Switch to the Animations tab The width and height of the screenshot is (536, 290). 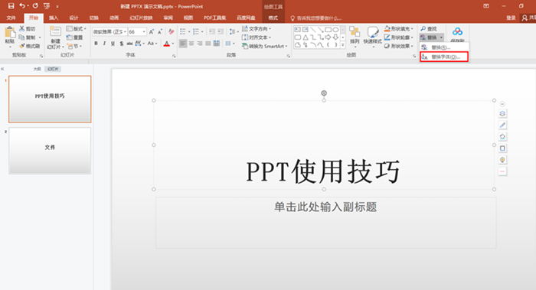(114, 18)
